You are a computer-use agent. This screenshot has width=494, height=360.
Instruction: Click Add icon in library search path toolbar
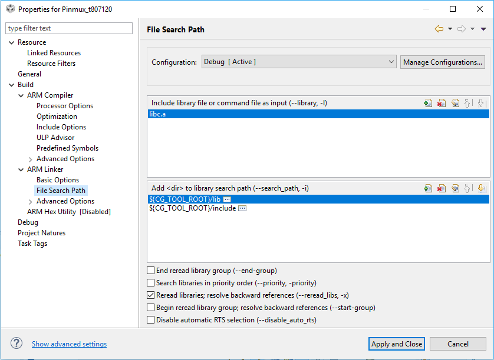[428, 188]
